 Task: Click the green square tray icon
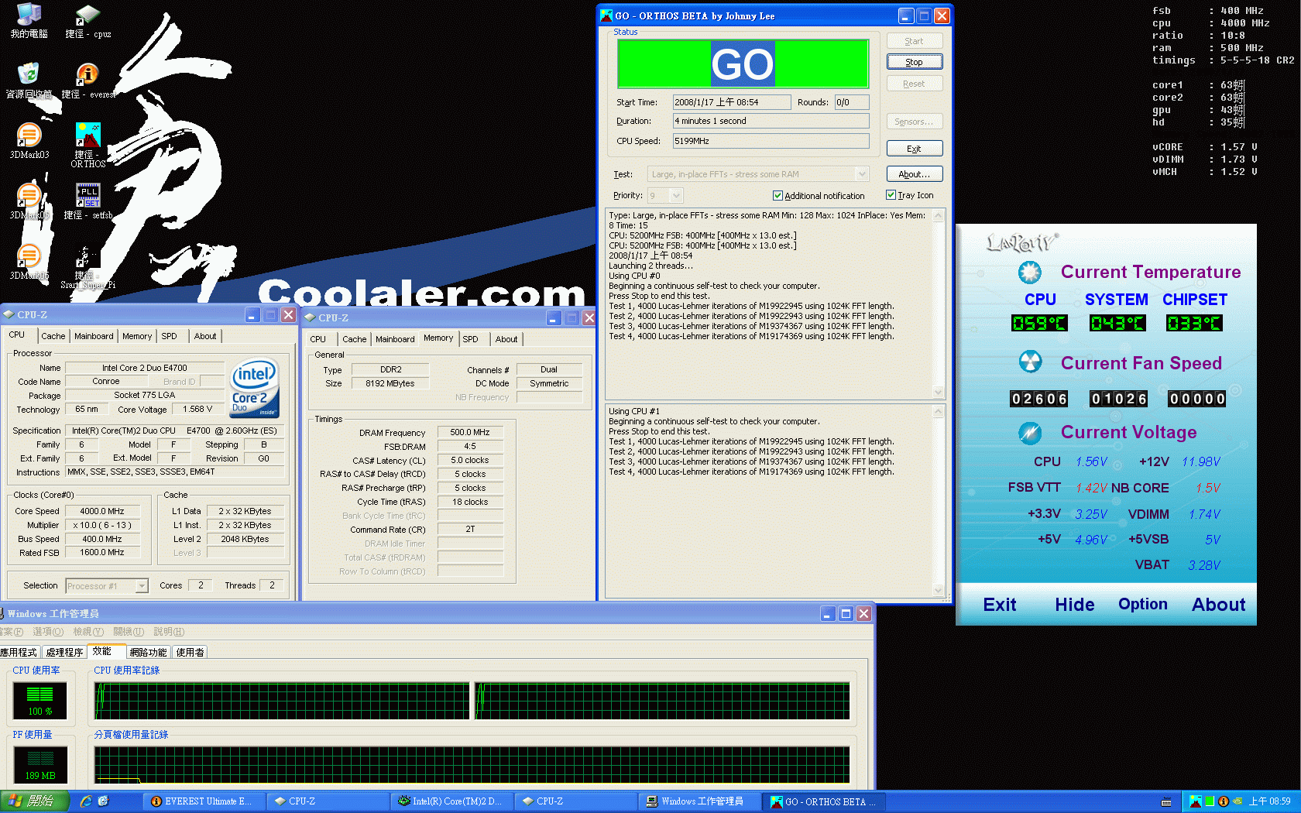1210,801
